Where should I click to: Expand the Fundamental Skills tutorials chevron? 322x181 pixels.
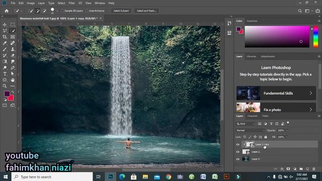click(311, 93)
